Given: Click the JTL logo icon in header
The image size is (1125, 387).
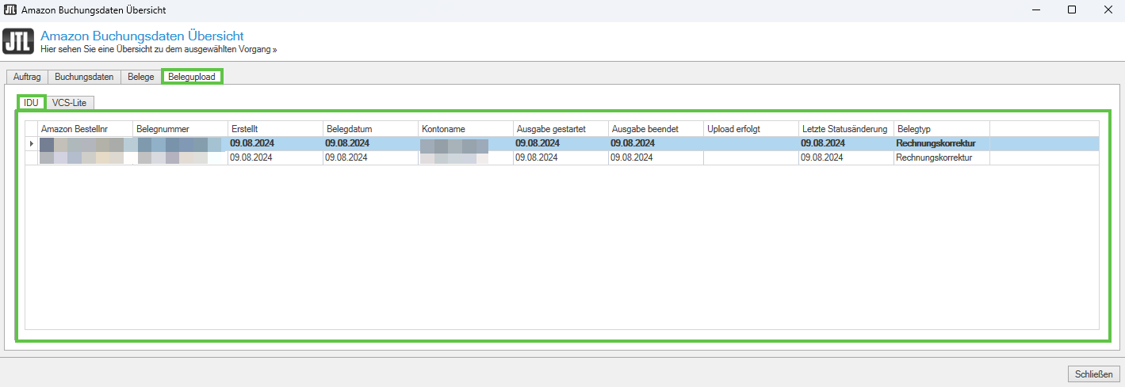Looking at the screenshot, I should (19, 42).
